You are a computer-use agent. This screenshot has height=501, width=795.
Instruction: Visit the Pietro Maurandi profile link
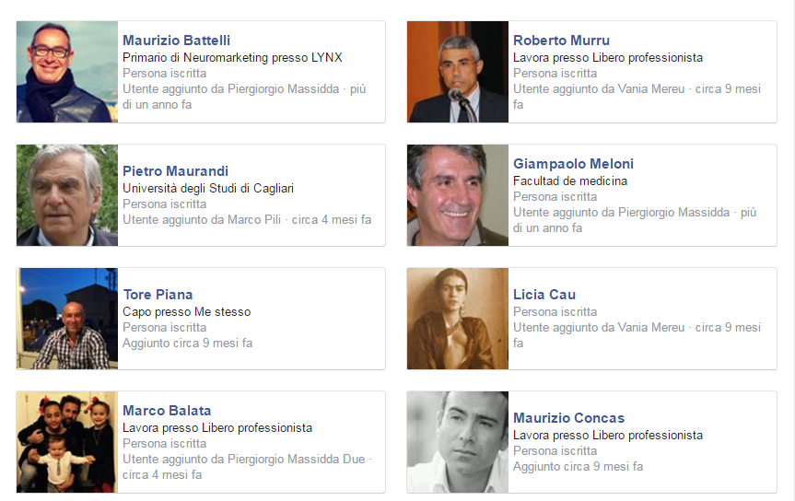[175, 171]
